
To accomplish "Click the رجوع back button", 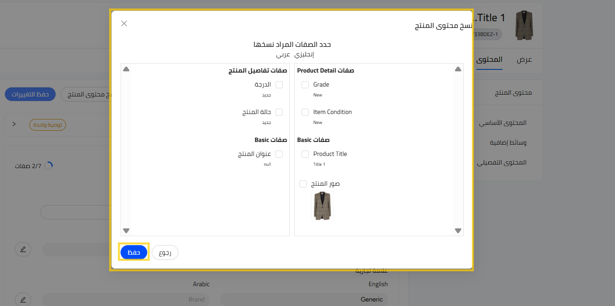I will [165, 253].
